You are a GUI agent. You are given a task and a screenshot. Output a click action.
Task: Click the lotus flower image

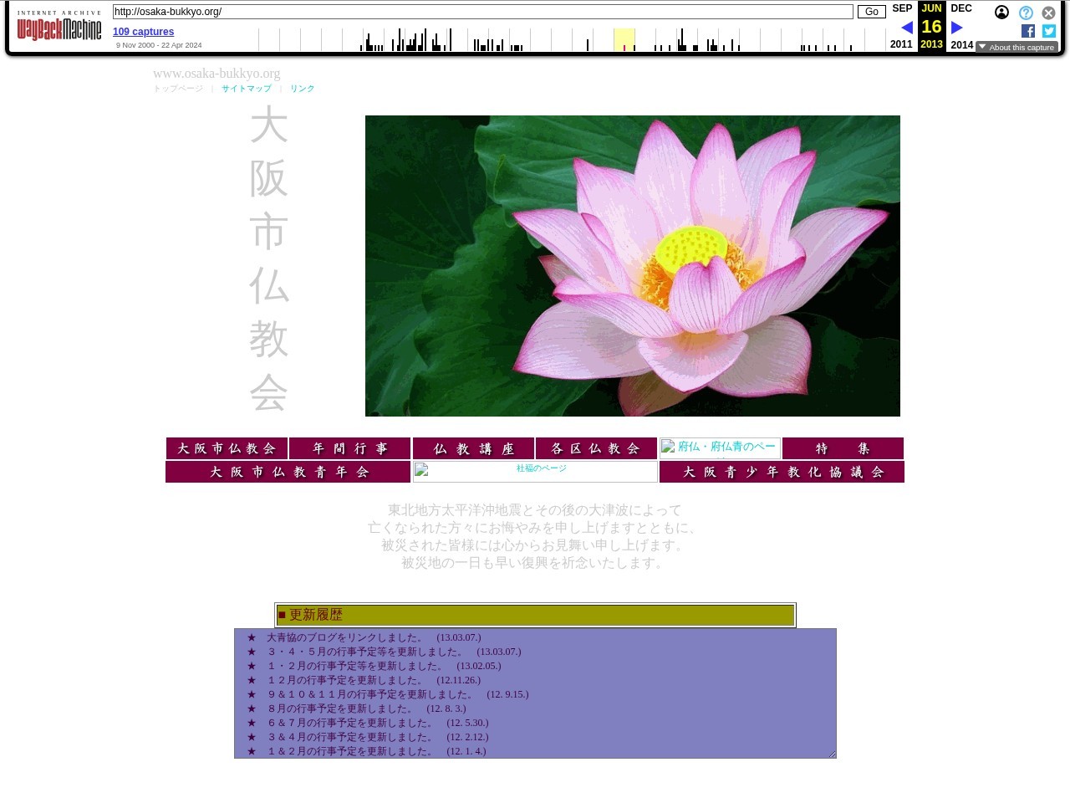pos(632,266)
